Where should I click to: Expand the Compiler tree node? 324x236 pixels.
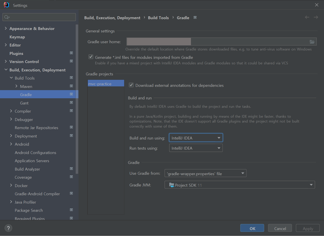pyautogui.click(x=11, y=111)
